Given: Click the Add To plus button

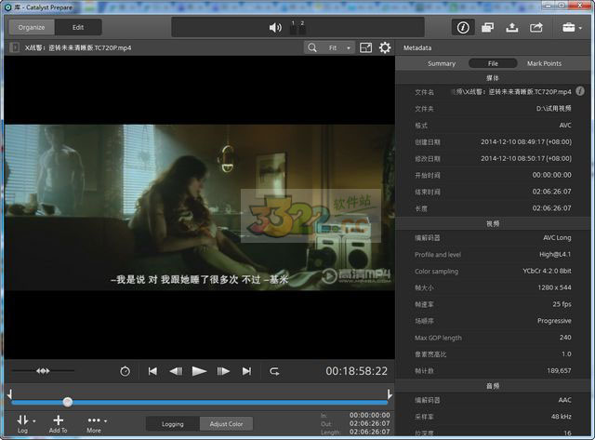Looking at the screenshot, I should tap(58, 423).
